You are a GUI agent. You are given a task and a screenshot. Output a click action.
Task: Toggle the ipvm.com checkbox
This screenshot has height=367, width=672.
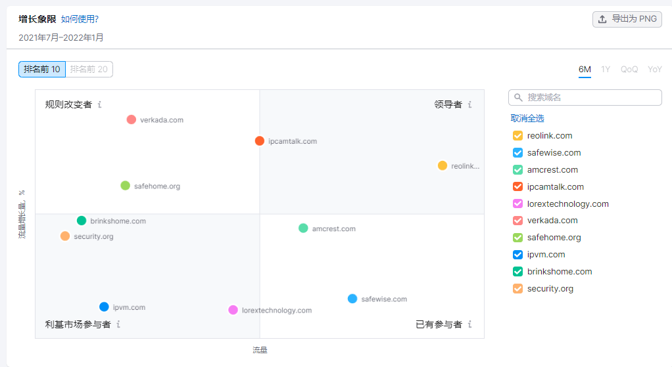pos(517,255)
